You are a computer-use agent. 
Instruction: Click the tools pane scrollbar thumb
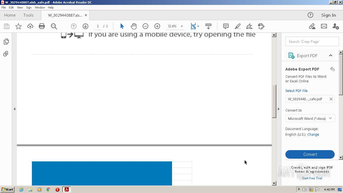341,74
